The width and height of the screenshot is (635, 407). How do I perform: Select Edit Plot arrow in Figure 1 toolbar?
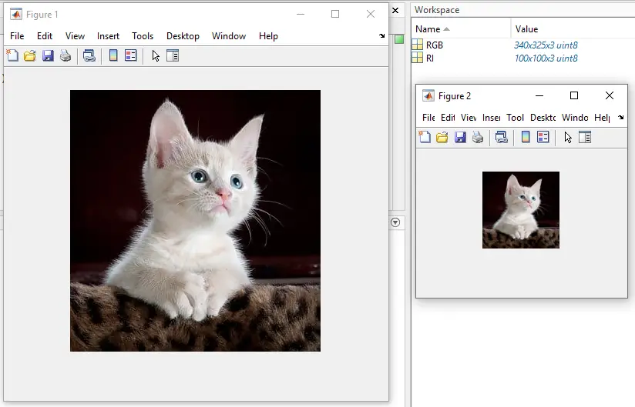156,55
